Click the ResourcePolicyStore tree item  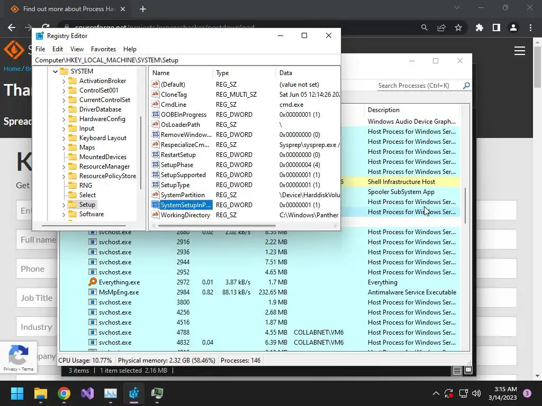click(x=107, y=176)
